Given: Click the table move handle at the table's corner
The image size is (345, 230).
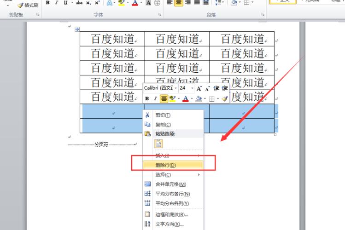Looking at the screenshot, I should click(x=77, y=29).
